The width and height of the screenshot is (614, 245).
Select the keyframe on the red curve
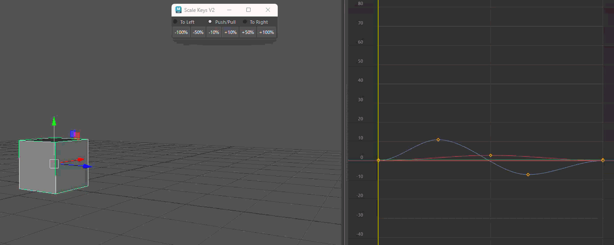tap(490, 155)
